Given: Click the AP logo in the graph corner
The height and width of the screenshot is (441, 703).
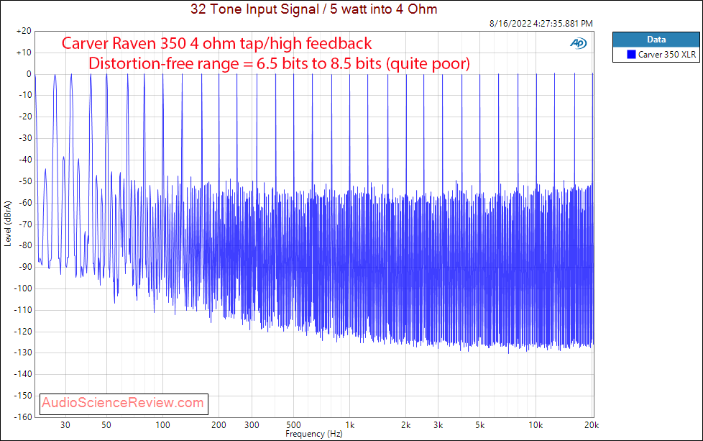Looking at the screenshot, I should 579,43.
